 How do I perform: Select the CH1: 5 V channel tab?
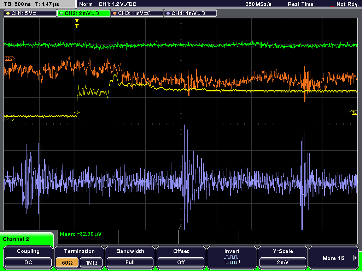[30, 13]
